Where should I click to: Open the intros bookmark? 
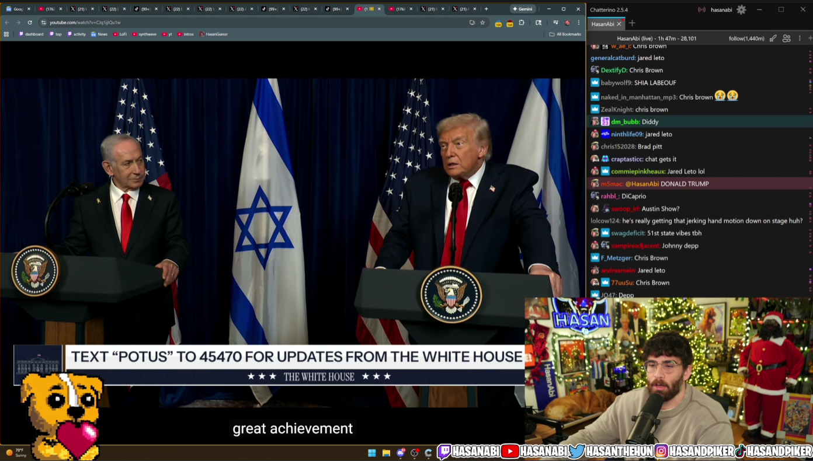click(185, 34)
